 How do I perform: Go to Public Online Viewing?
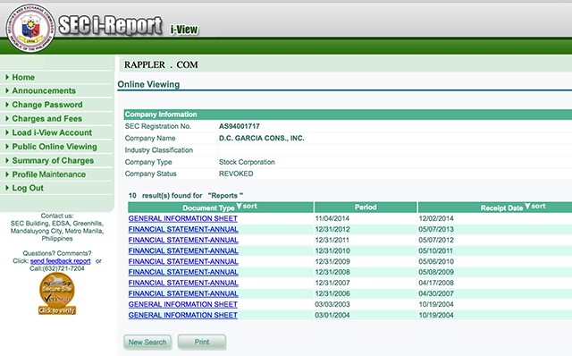click(x=55, y=147)
